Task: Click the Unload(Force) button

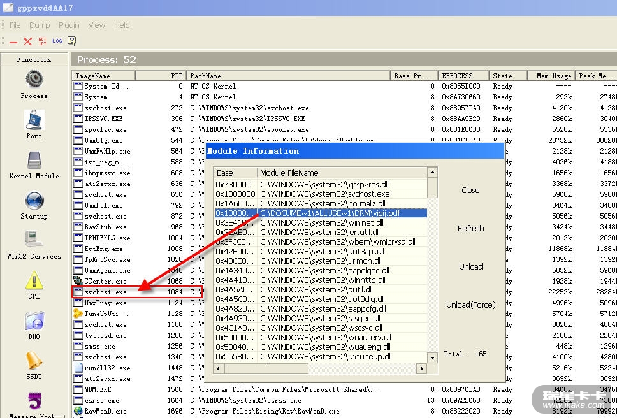Action: point(470,305)
